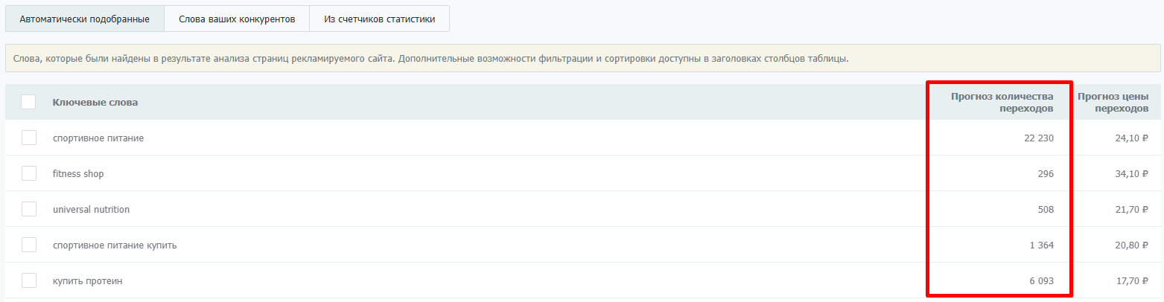Mark the "спортивное питание купить" row checkbox
The width and height of the screenshot is (1164, 302).
[29, 245]
